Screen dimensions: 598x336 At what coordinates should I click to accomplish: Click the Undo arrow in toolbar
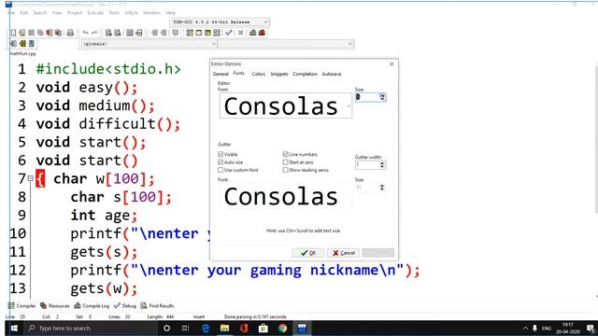tap(85, 33)
